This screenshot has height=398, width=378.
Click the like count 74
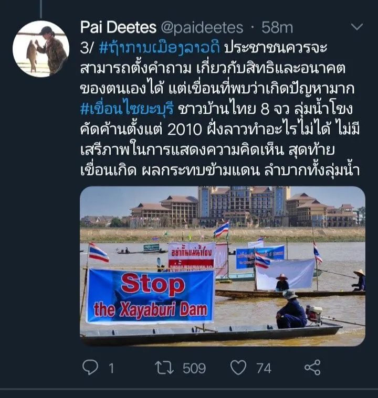click(264, 368)
